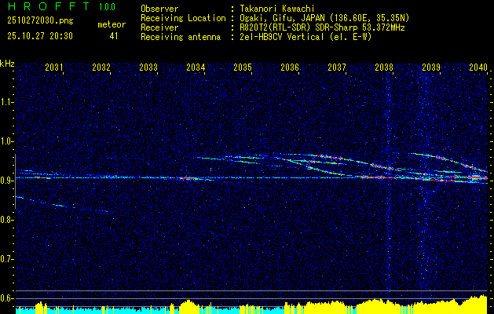494x314 pixels.
Task: Click time marker 2034
Action: 196,67
